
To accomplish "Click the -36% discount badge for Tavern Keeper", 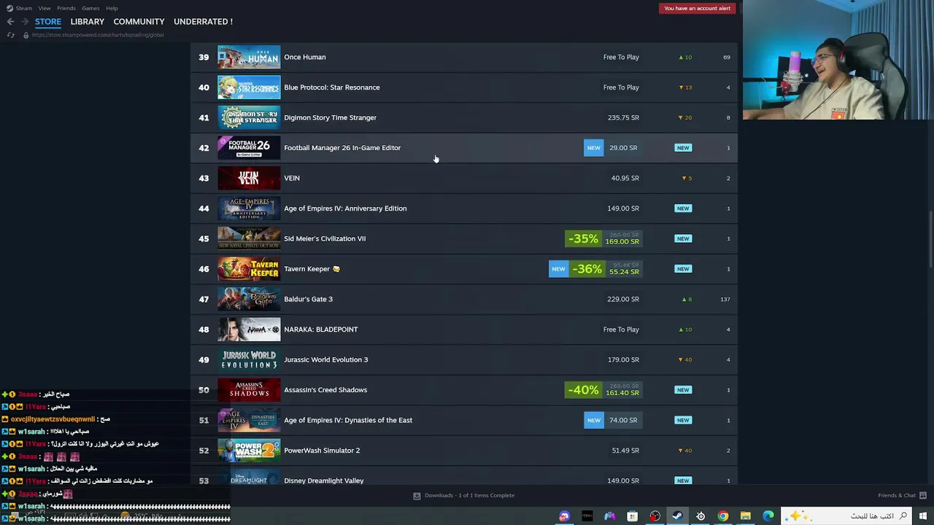I will (587, 269).
